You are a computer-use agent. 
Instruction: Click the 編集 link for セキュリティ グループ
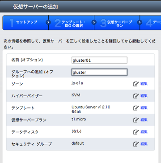(x=144, y=144)
